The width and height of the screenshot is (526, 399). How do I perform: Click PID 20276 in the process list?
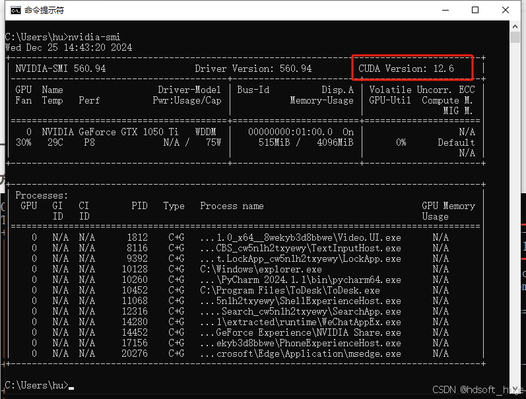click(135, 353)
